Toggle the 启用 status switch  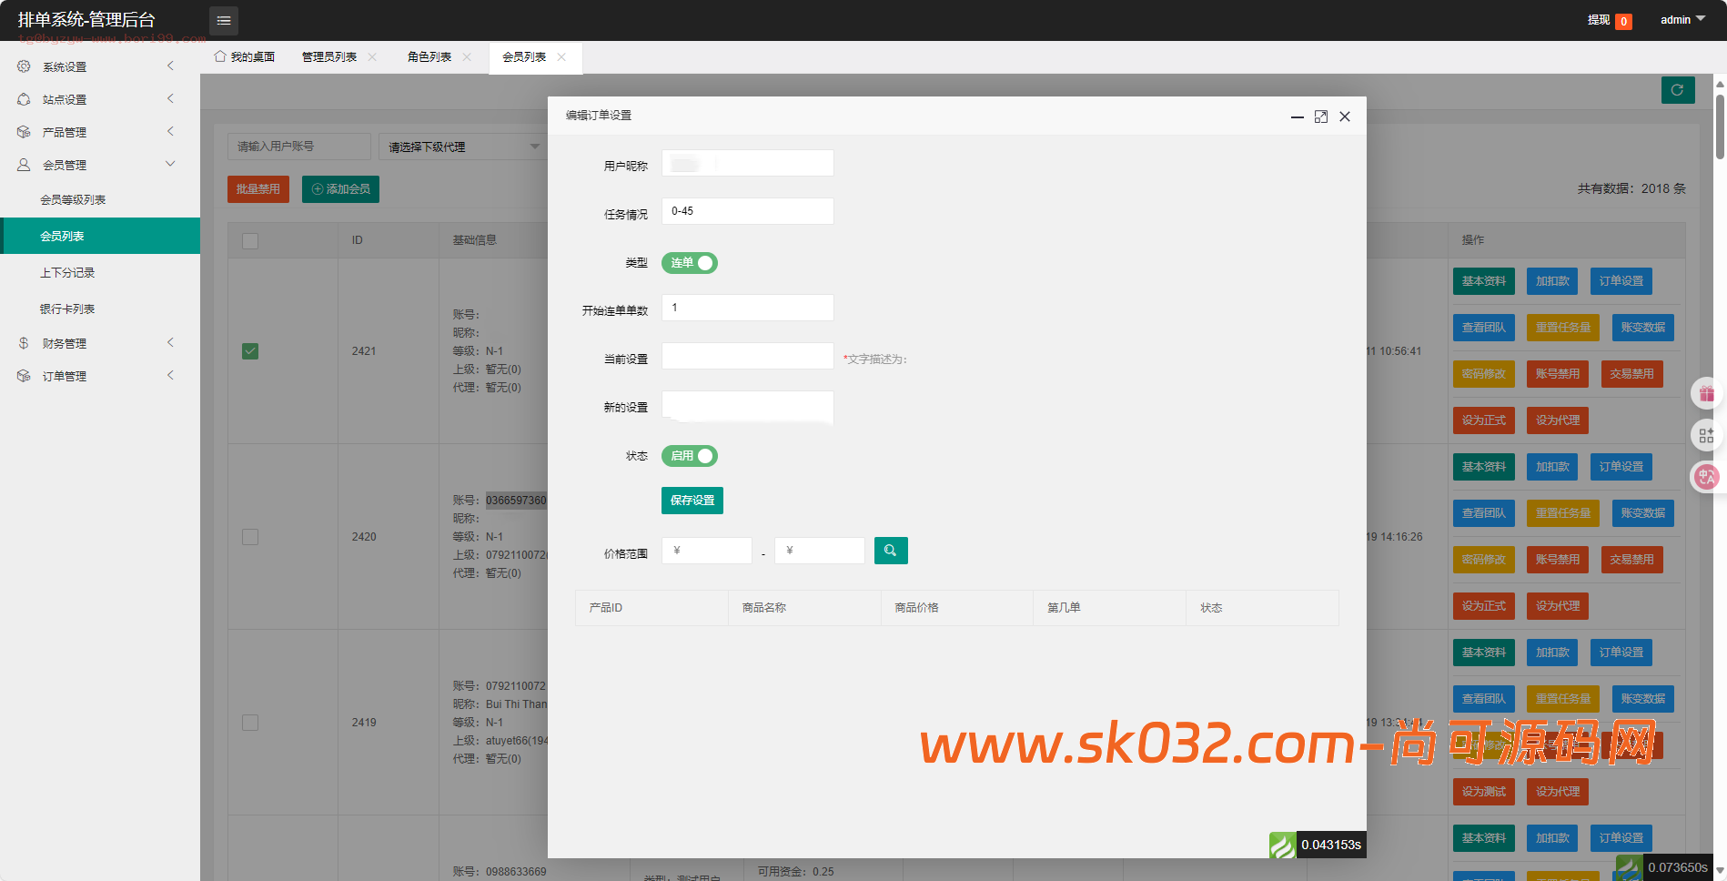(x=689, y=456)
